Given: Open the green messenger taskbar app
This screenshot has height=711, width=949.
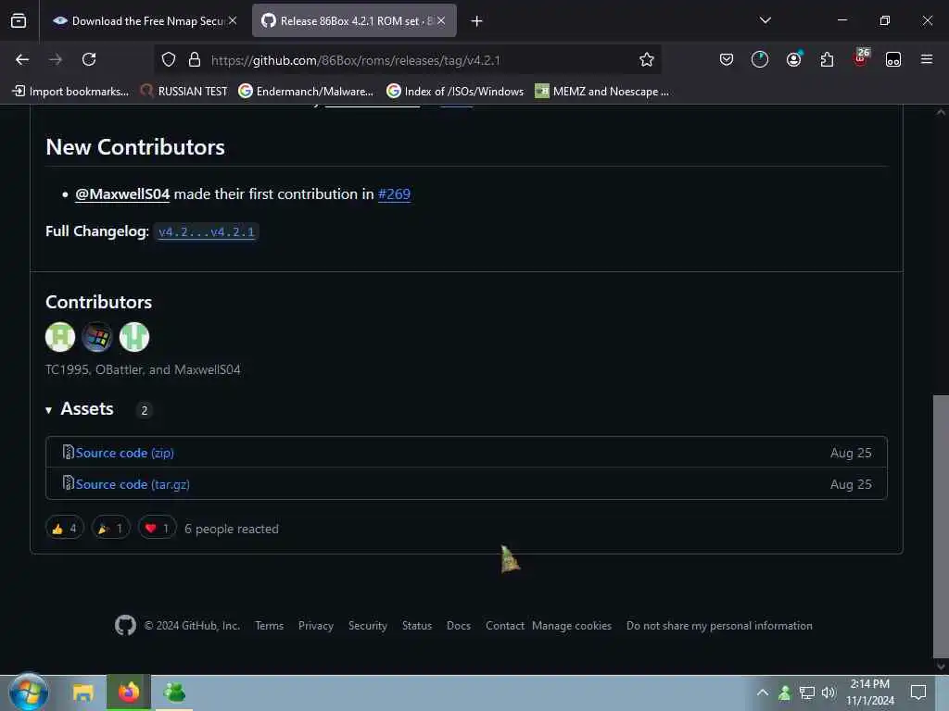Looking at the screenshot, I should point(174,692).
